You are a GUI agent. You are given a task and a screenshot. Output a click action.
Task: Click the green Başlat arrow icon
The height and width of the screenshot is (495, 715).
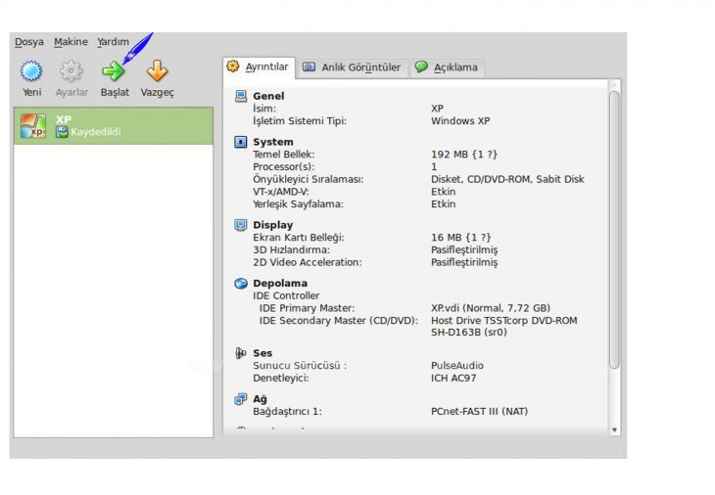click(113, 71)
